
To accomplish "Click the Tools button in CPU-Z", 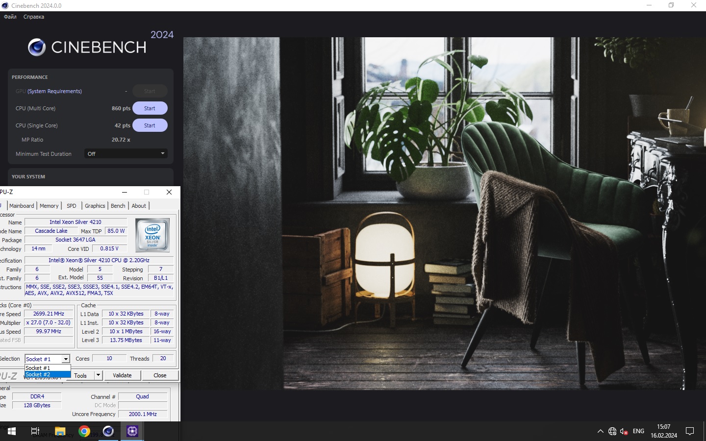I will pyautogui.click(x=80, y=375).
